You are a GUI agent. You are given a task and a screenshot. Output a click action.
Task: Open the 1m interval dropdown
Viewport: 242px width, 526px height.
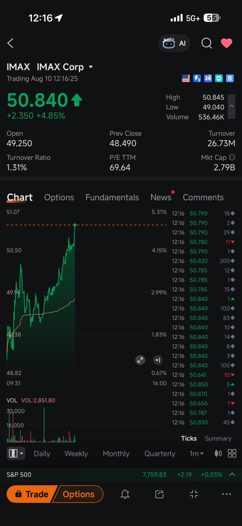coord(197,454)
